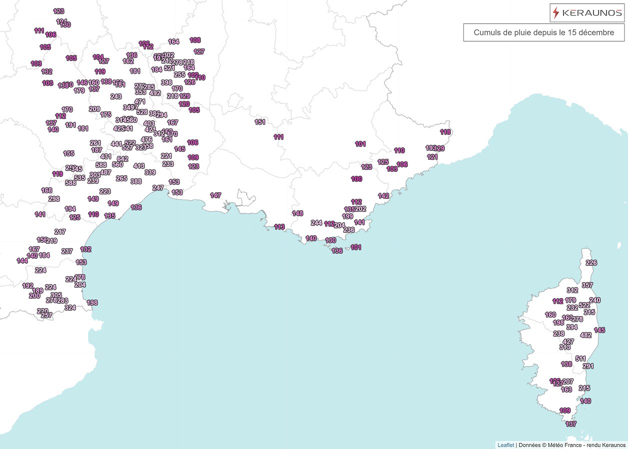Click the Keraunos lightning bolt logo

click(x=555, y=12)
